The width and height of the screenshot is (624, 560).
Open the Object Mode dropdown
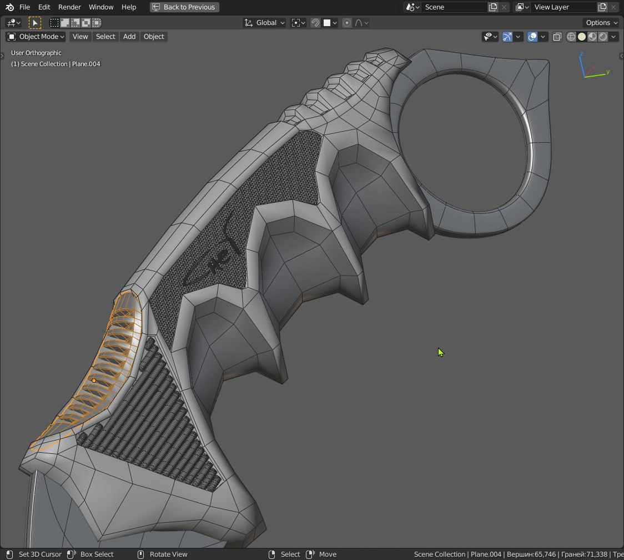pyautogui.click(x=36, y=37)
